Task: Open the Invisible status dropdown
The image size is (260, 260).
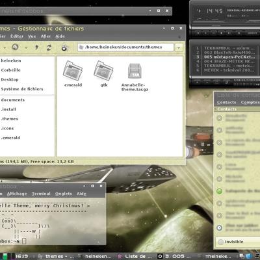Action: tap(238, 242)
